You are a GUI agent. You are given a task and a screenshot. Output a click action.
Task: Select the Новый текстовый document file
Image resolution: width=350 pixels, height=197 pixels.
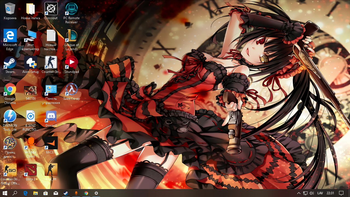pyautogui.click(x=51, y=40)
